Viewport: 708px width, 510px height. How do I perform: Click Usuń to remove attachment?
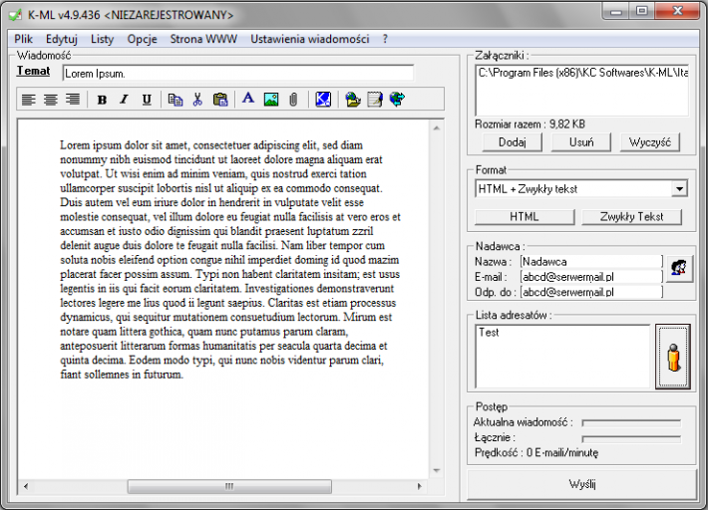pos(581,142)
